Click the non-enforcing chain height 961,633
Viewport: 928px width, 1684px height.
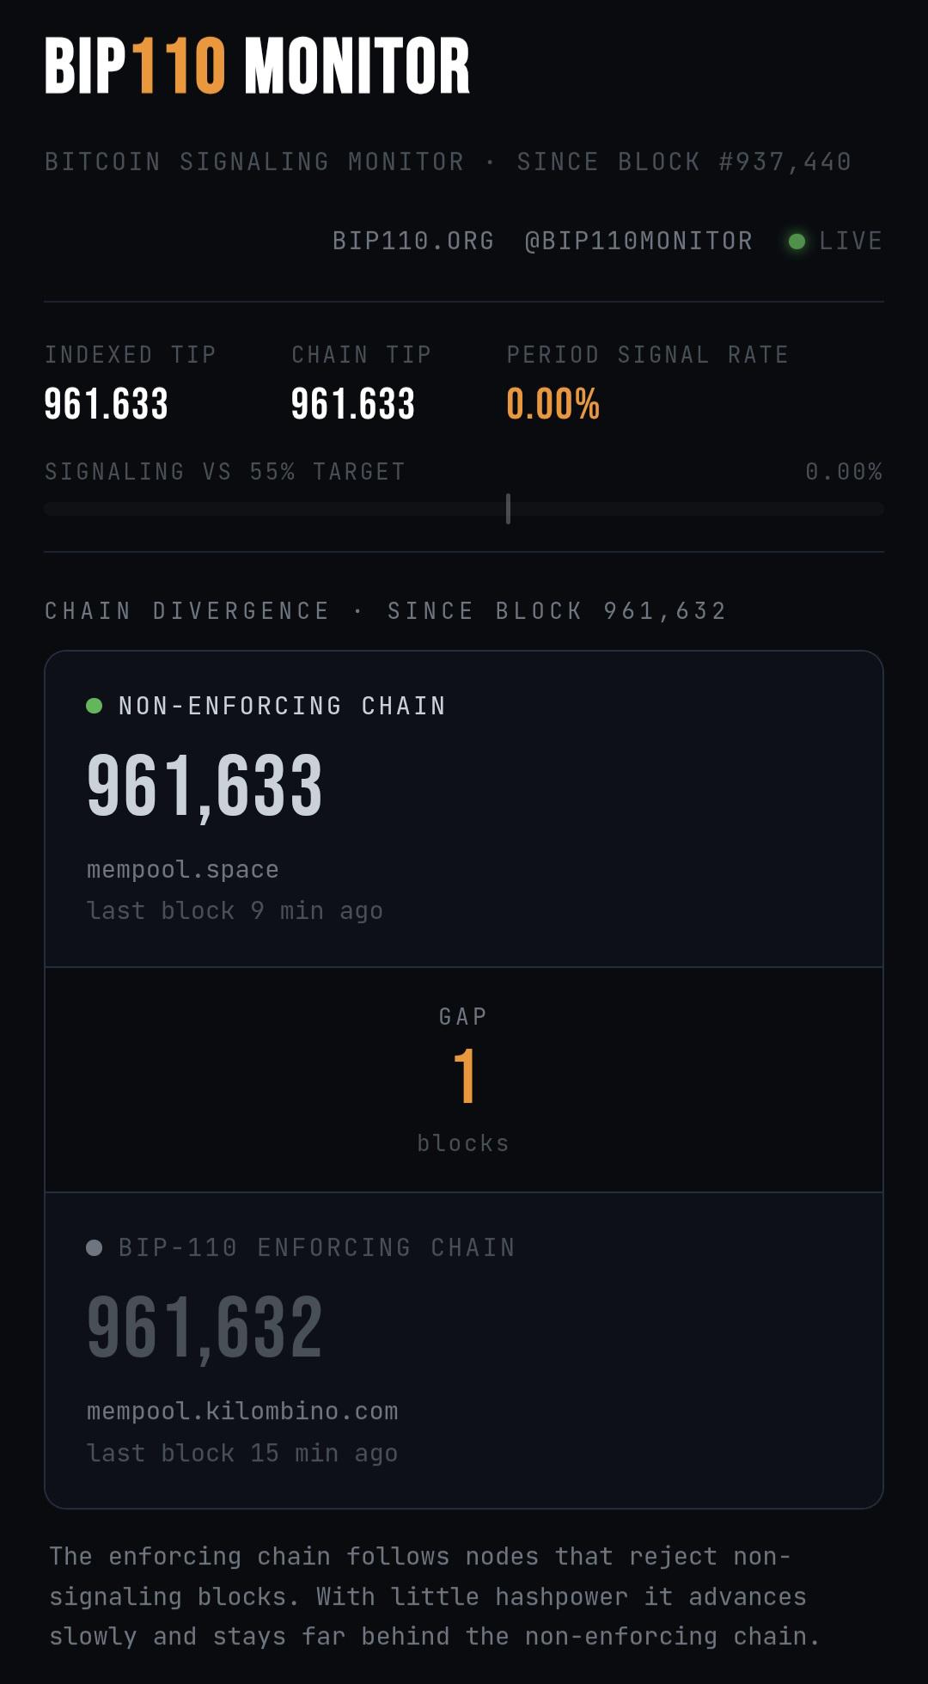tap(205, 787)
